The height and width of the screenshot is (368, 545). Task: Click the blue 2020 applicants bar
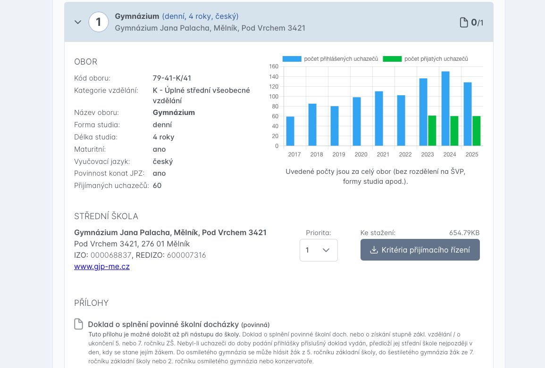point(357,122)
